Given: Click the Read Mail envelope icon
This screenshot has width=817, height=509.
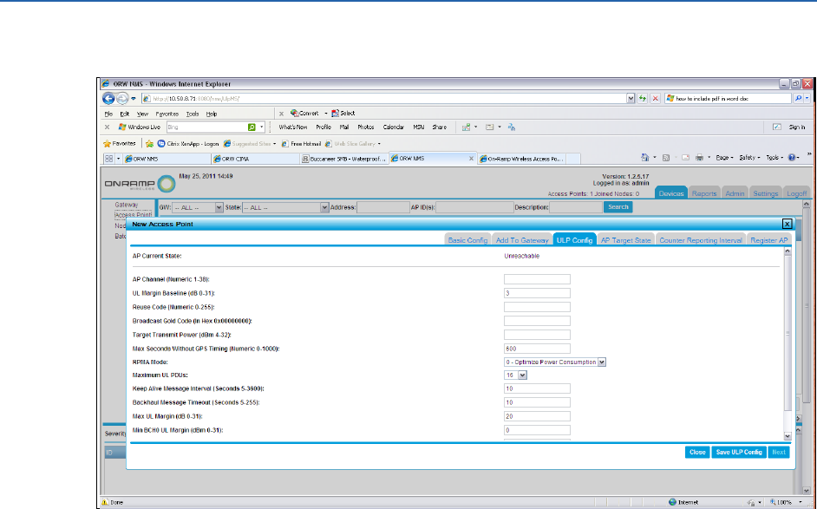Looking at the screenshot, I should coord(686,157).
